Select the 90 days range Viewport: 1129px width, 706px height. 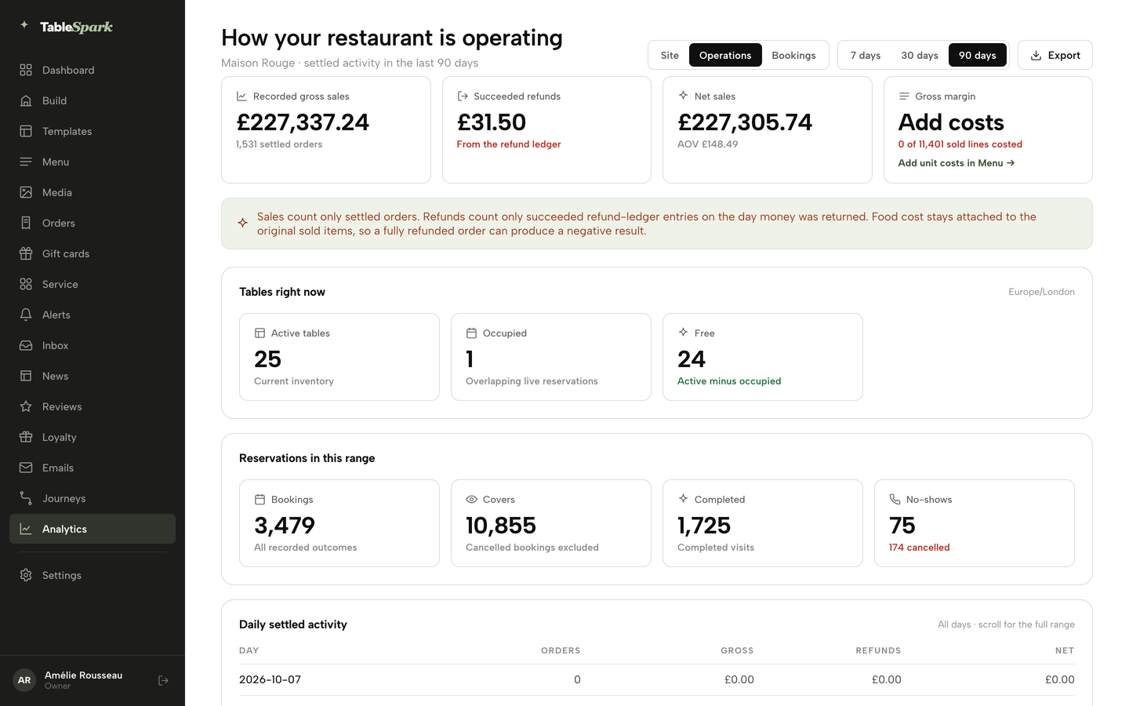978,55
